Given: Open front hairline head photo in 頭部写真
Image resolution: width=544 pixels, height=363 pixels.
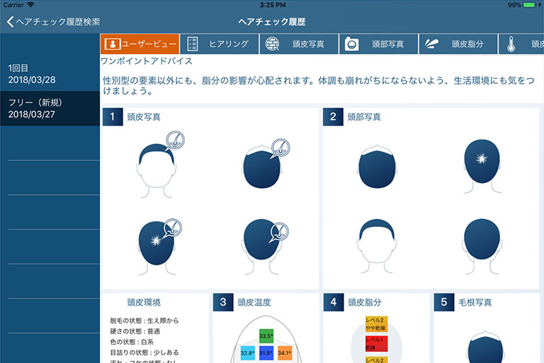Looking at the screenshot, I should point(377,245).
